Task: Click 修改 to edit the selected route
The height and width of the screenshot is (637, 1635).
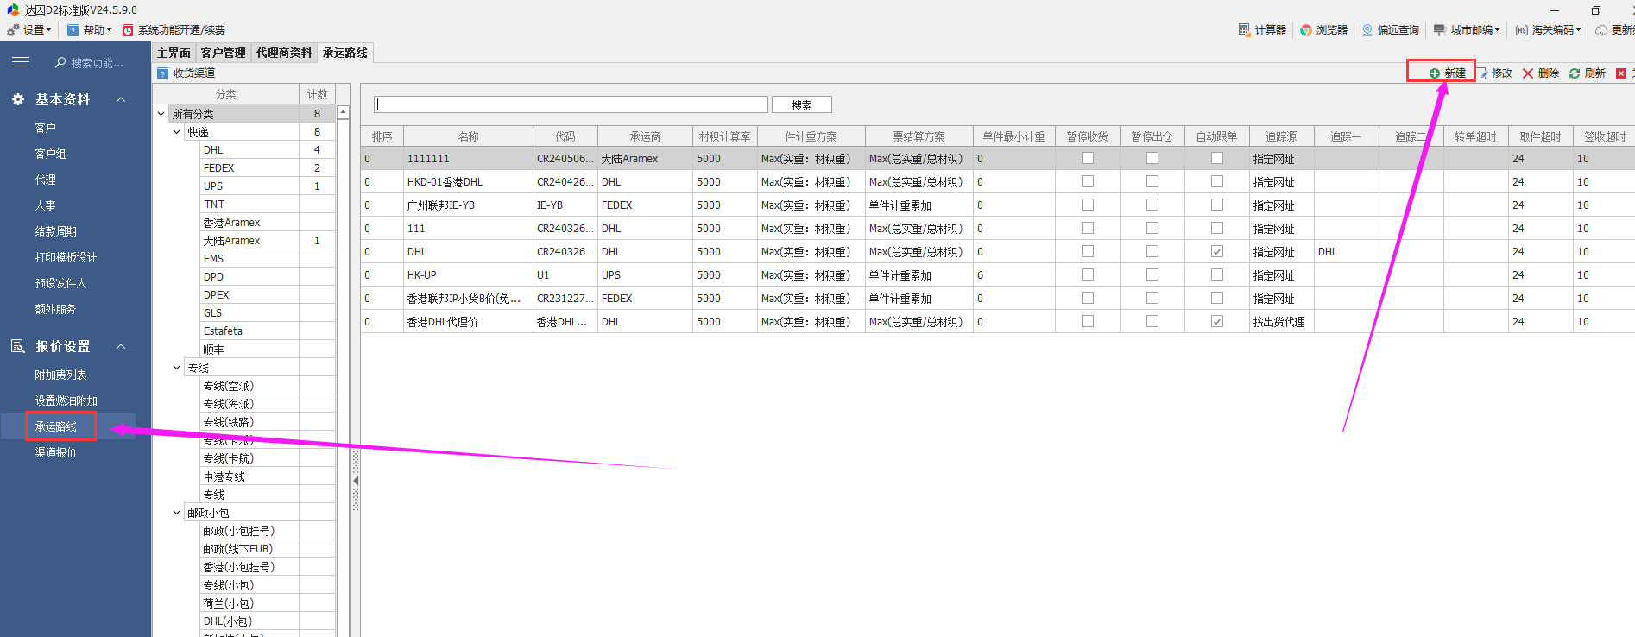Action: [1495, 73]
